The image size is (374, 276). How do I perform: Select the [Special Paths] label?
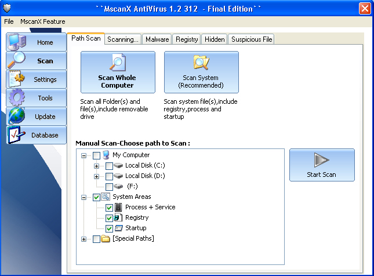coord(133,238)
